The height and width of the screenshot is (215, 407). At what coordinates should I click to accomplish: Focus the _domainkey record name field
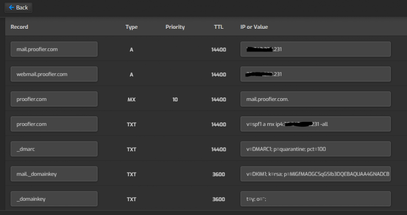54,199
